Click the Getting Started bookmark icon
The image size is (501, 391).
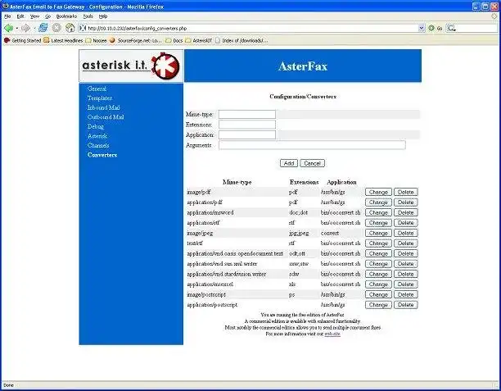pyautogui.click(x=7, y=41)
